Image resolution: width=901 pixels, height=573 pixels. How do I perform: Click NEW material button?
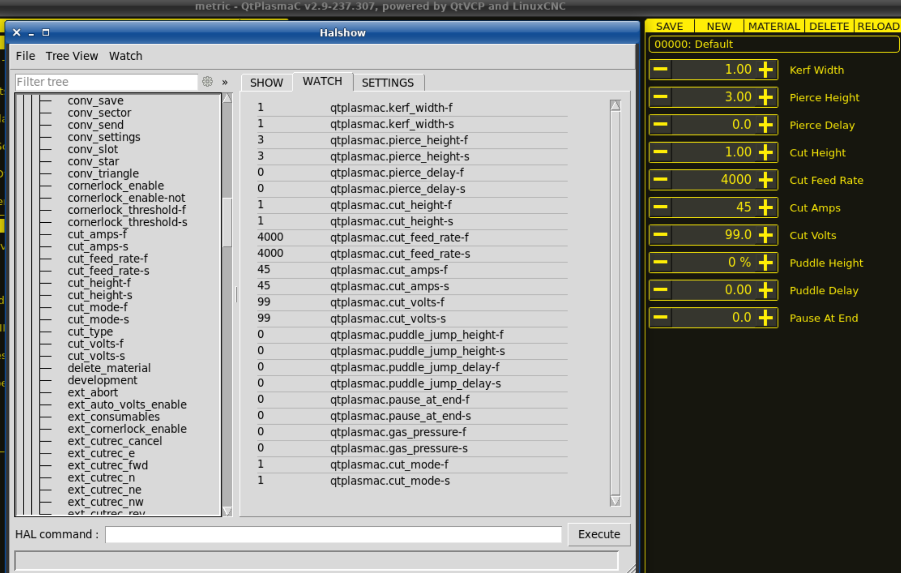pyautogui.click(x=719, y=26)
